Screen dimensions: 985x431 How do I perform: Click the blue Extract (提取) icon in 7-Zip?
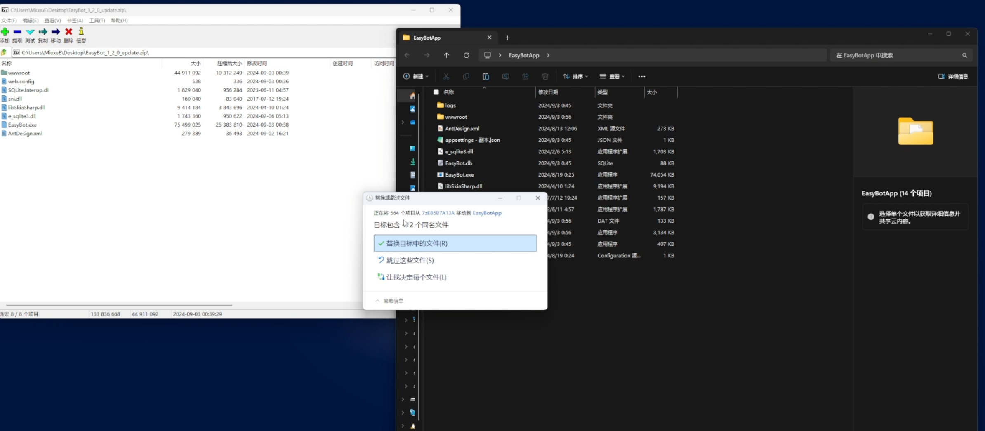tap(17, 32)
